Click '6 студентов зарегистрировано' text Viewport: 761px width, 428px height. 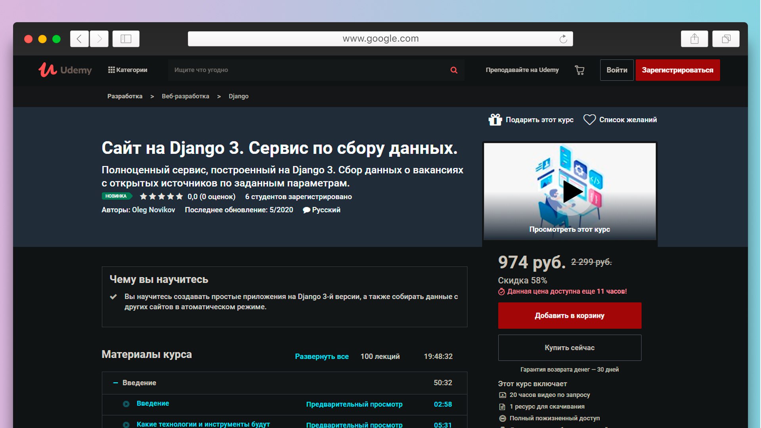[298, 197]
